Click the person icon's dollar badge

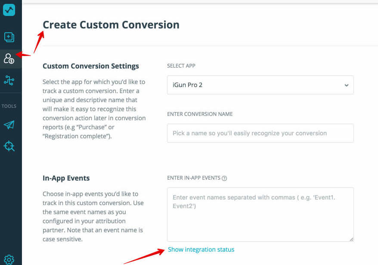tap(12, 60)
